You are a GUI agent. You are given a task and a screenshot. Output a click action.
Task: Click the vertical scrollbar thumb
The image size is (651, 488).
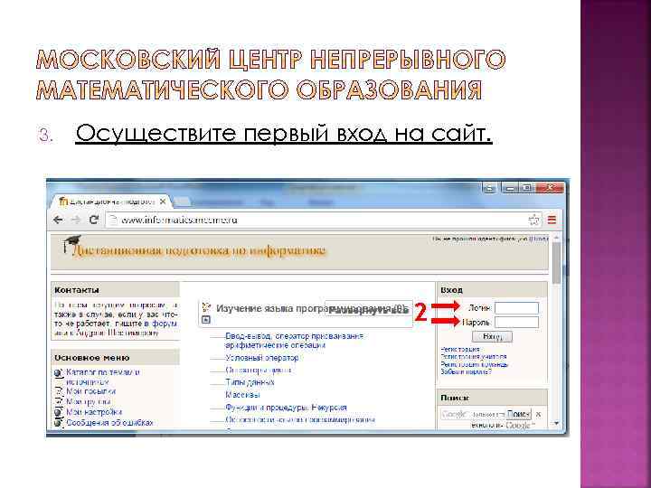(556, 263)
